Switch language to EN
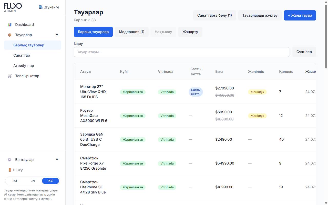The width and height of the screenshot is (328, 205). pyautogui.click(x=33, y=181)
